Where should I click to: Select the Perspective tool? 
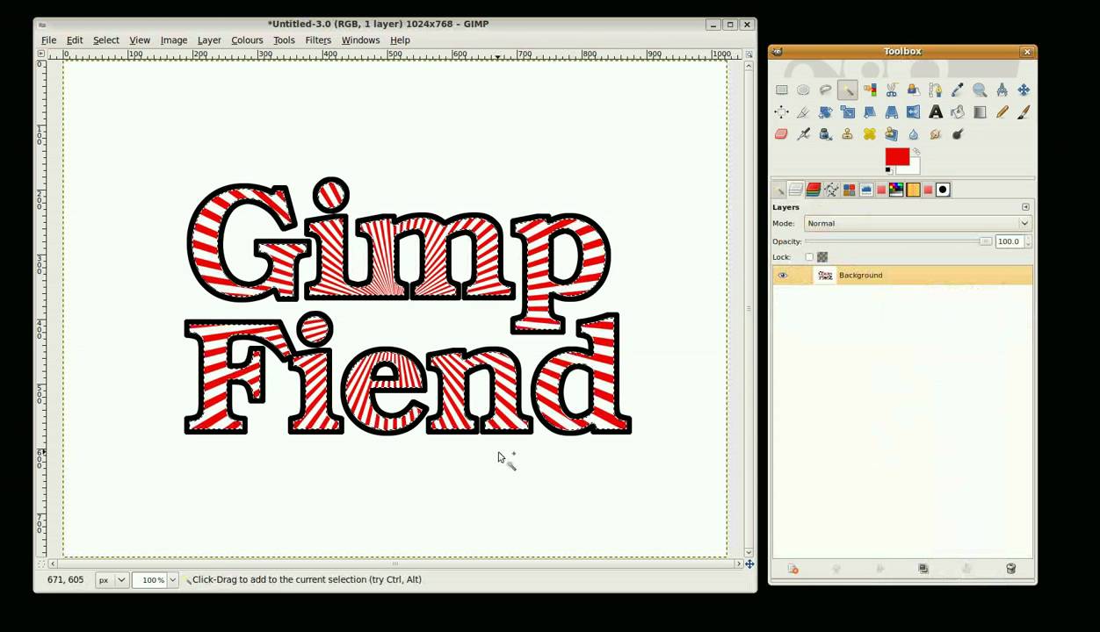coord(892,111)
